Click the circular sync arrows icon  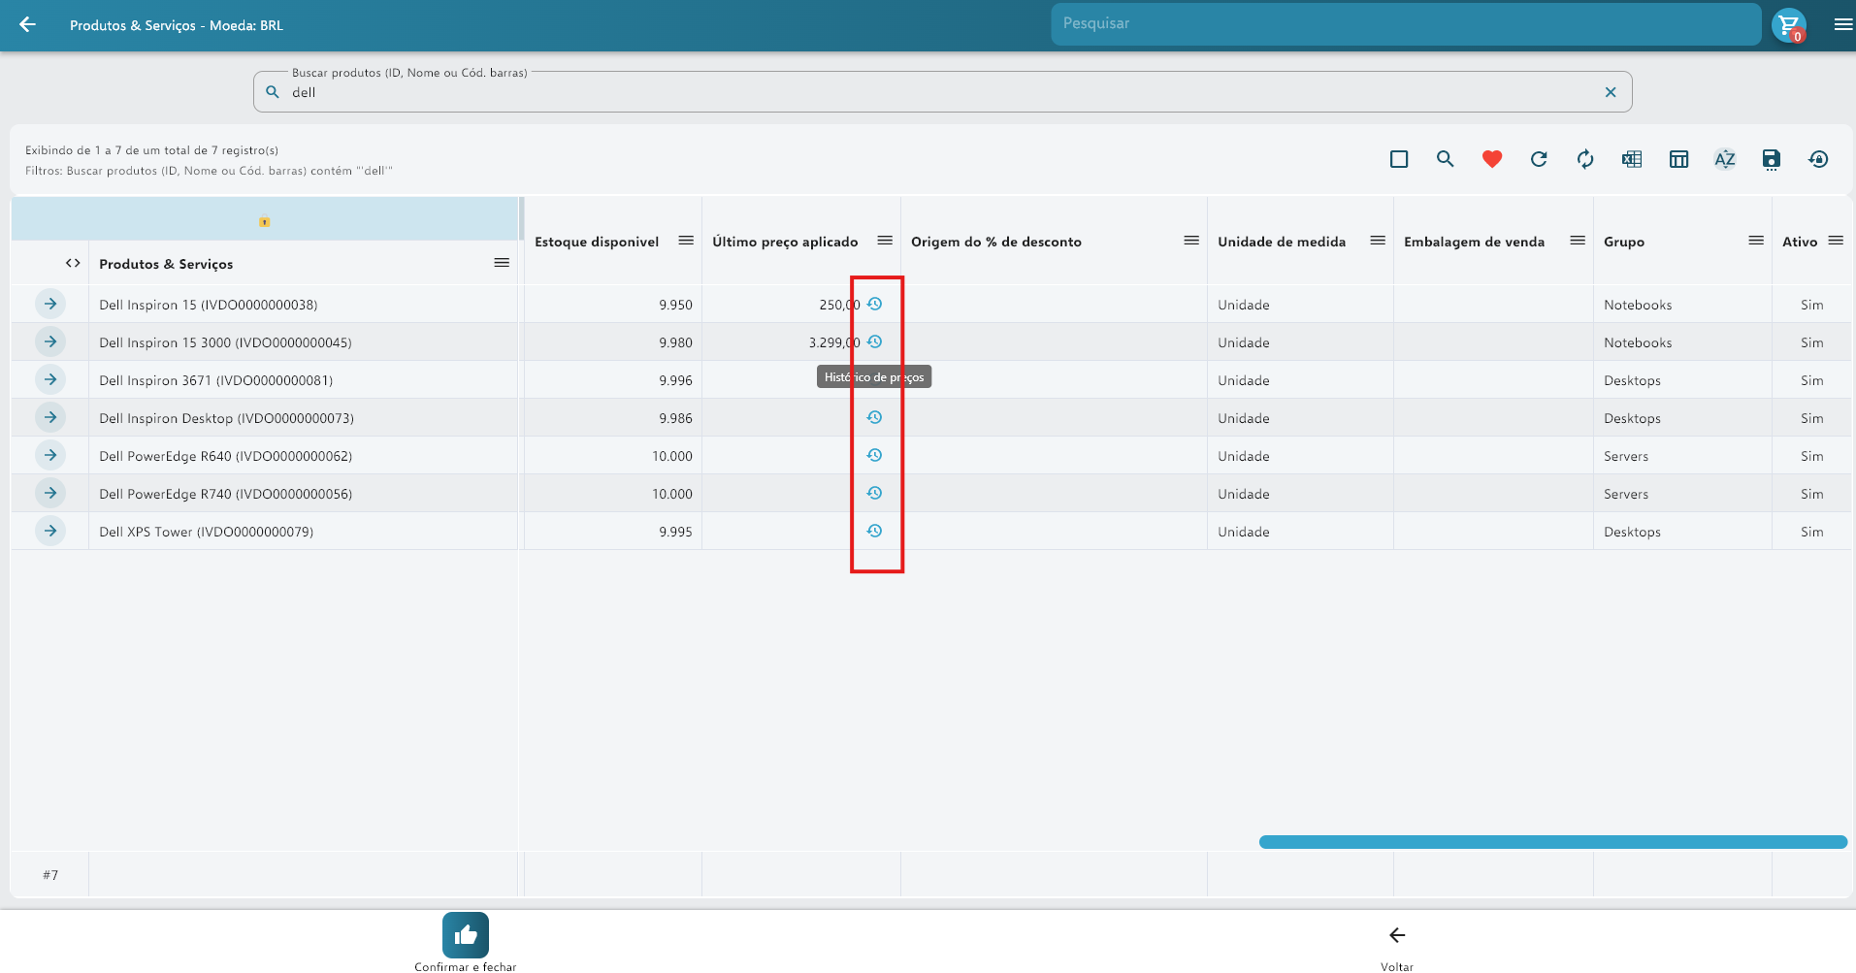click(x=1585, y=159)
